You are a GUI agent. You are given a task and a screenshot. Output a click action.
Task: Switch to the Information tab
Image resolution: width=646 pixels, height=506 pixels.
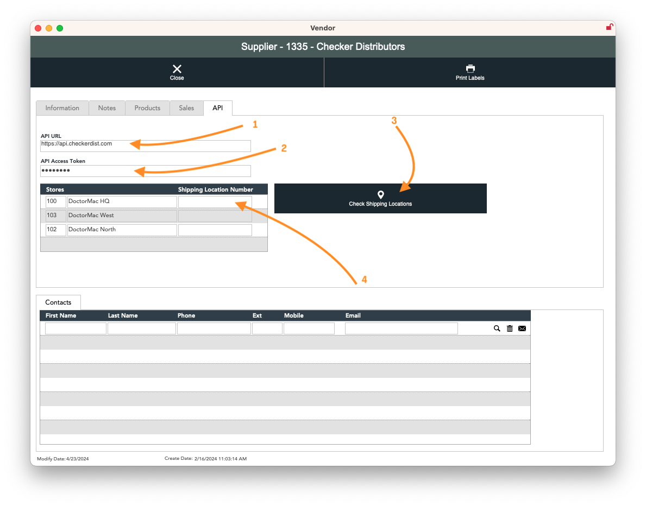(x=62, y=108)
